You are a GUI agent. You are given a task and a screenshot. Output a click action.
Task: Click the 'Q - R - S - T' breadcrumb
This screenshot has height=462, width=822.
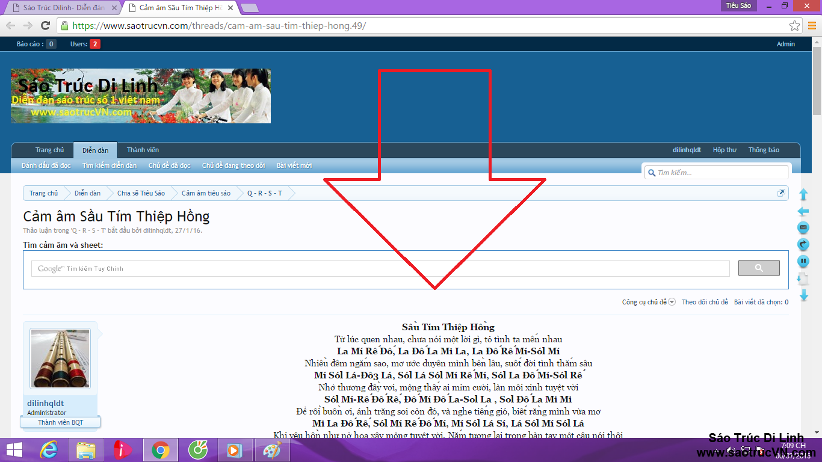pyautogui.click(x=264, y=193)
